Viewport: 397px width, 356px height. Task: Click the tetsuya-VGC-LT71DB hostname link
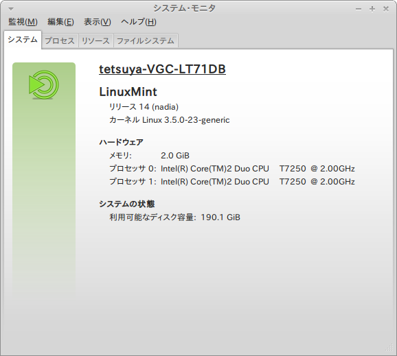[x=162, y=69]
